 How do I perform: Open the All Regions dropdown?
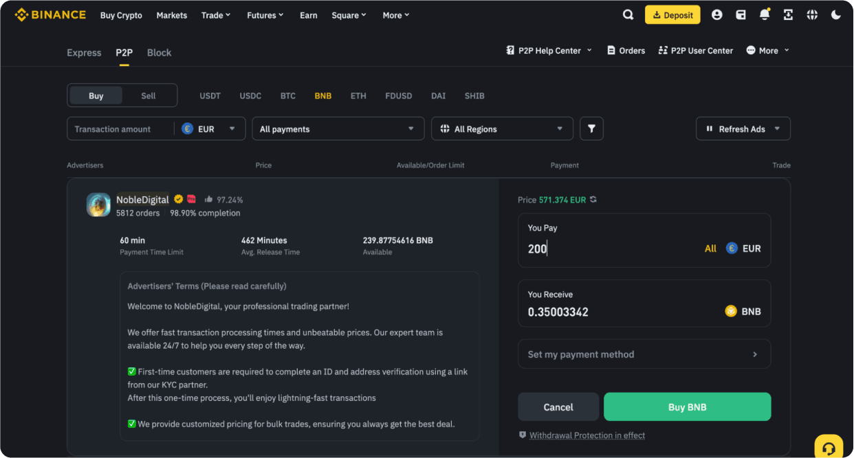click(502, 128)
